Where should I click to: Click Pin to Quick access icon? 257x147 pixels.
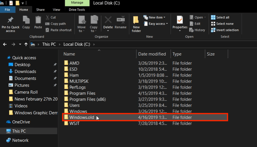10,20
